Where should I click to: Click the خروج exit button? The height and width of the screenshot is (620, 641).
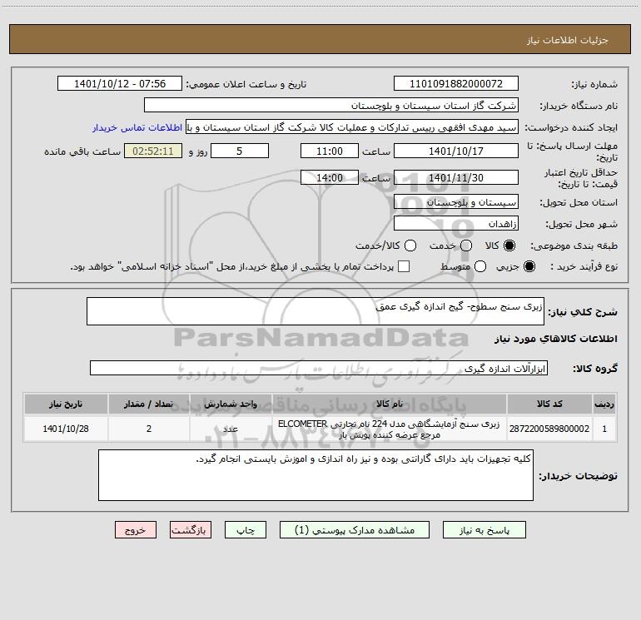pos(136,530)
